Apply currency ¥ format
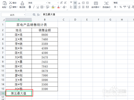The image size is (134, 100). click(x=115, y=7)
